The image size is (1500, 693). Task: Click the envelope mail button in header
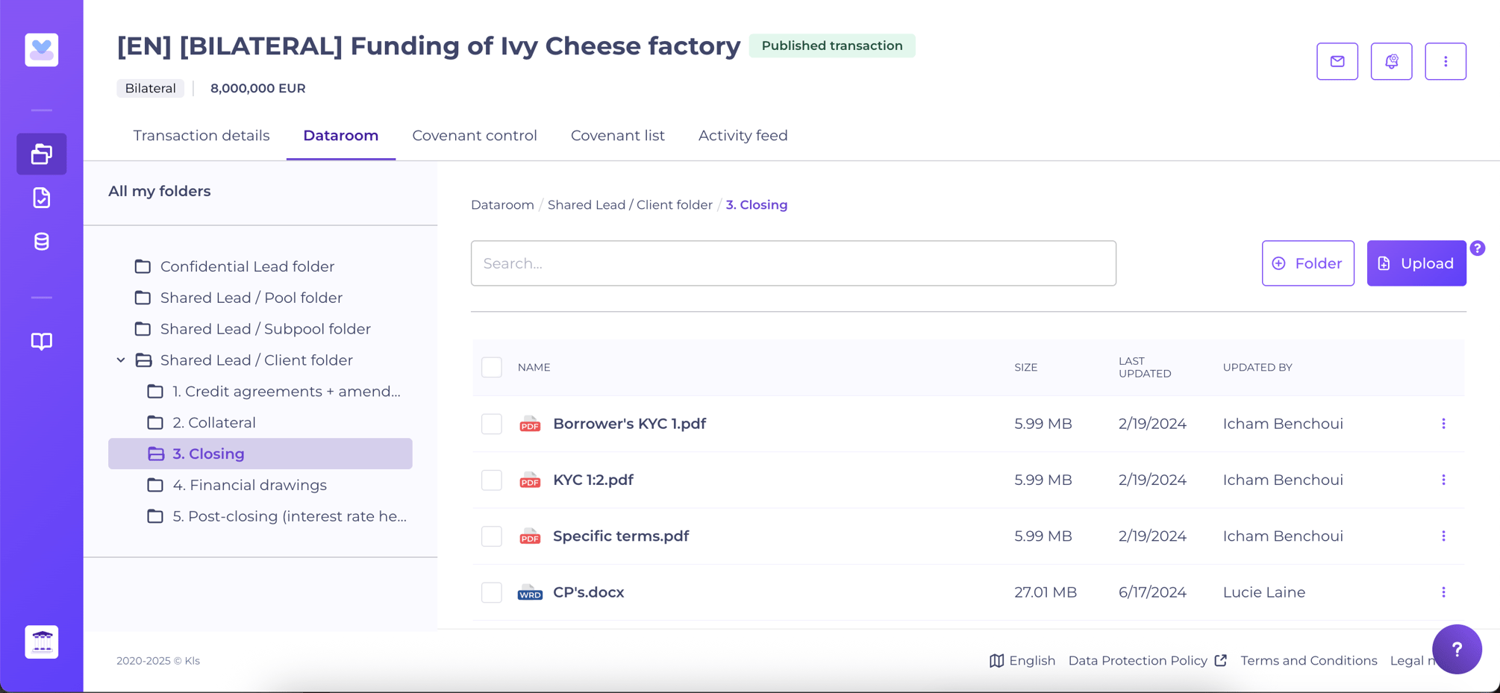point(1337,61)
